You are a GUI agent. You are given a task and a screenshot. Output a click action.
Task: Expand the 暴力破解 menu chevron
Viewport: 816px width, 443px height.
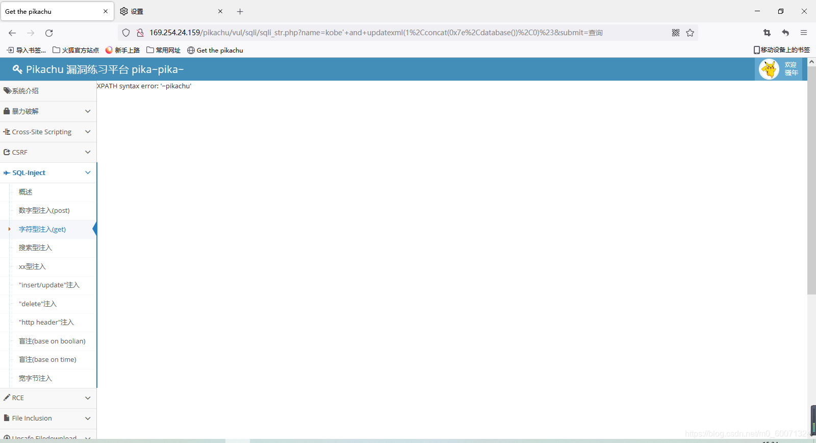point(88,111)
